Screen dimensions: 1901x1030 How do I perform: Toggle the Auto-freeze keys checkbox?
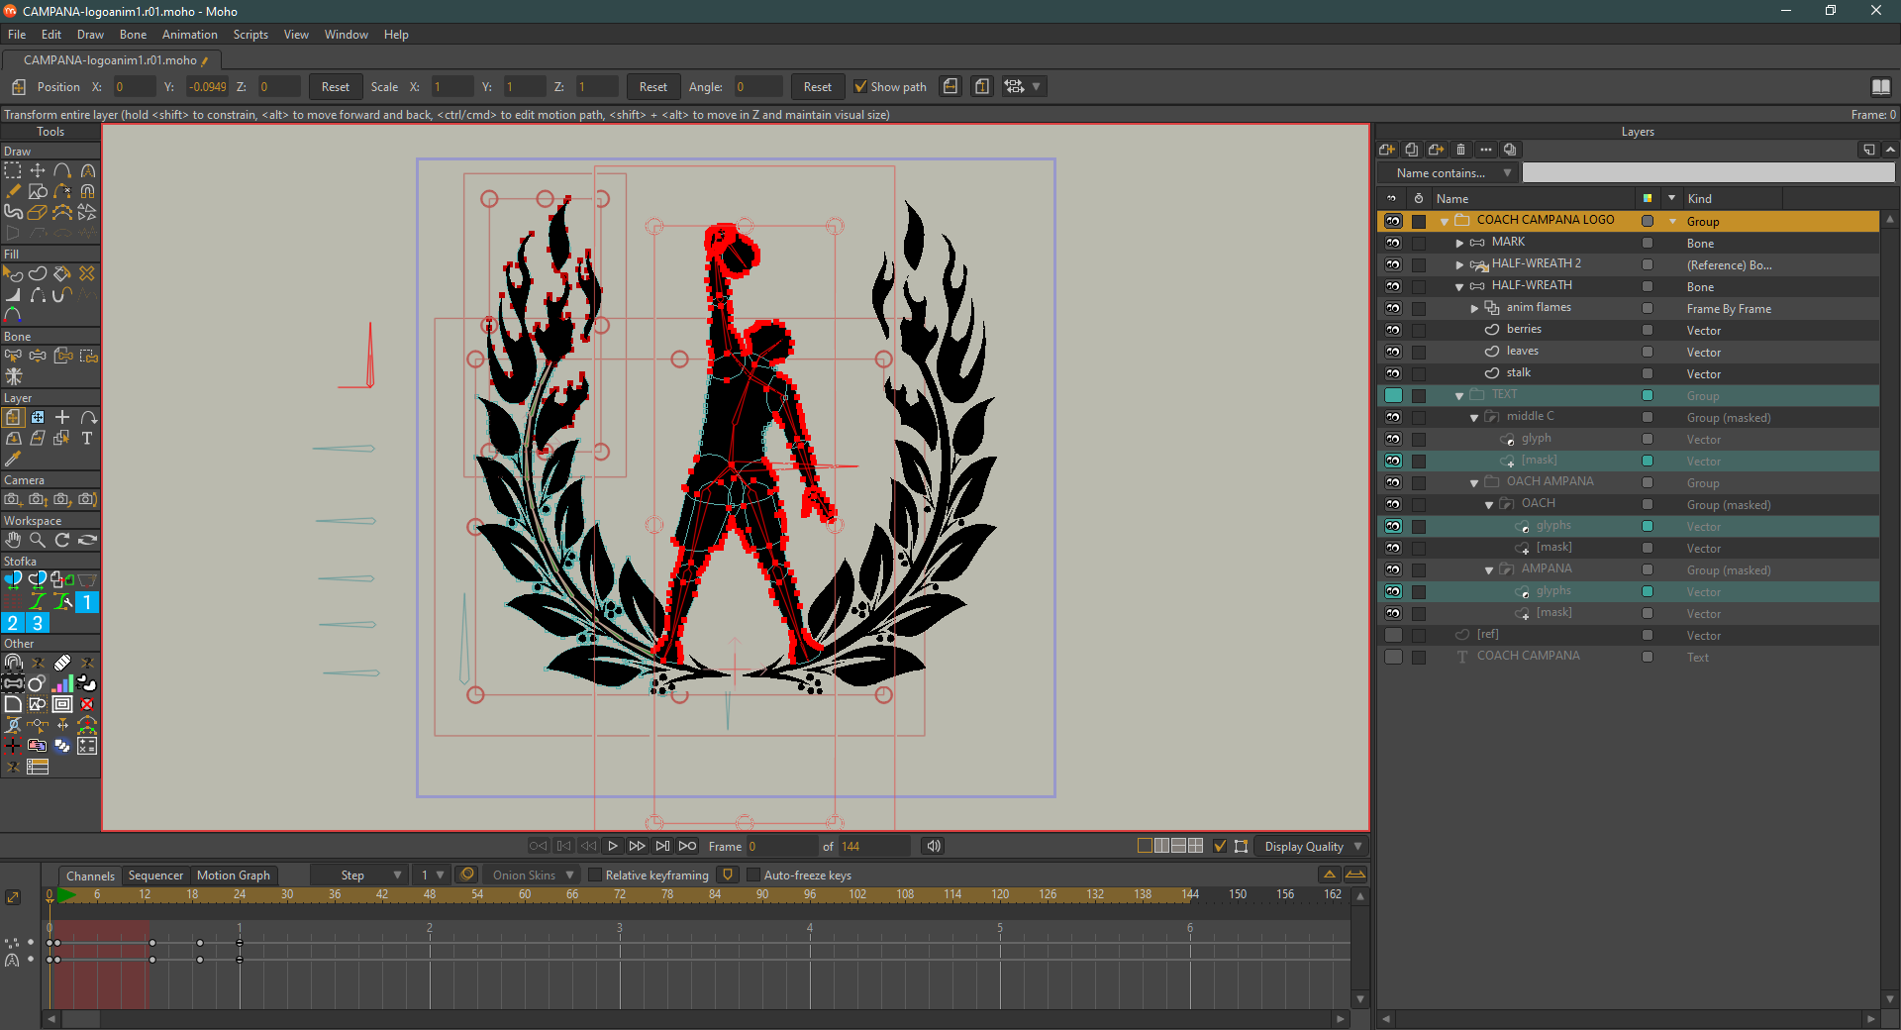coord(753,875)
